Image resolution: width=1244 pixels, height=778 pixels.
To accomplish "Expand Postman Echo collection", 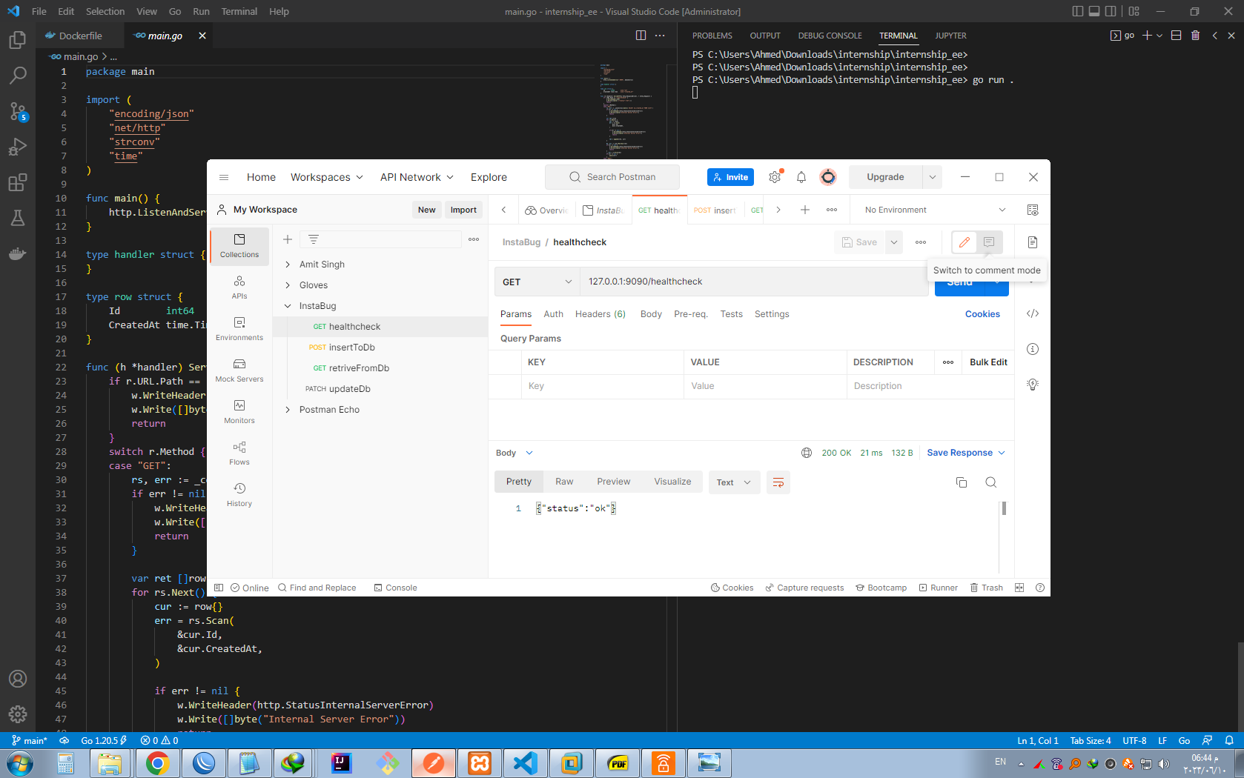I will coord(288,410).
